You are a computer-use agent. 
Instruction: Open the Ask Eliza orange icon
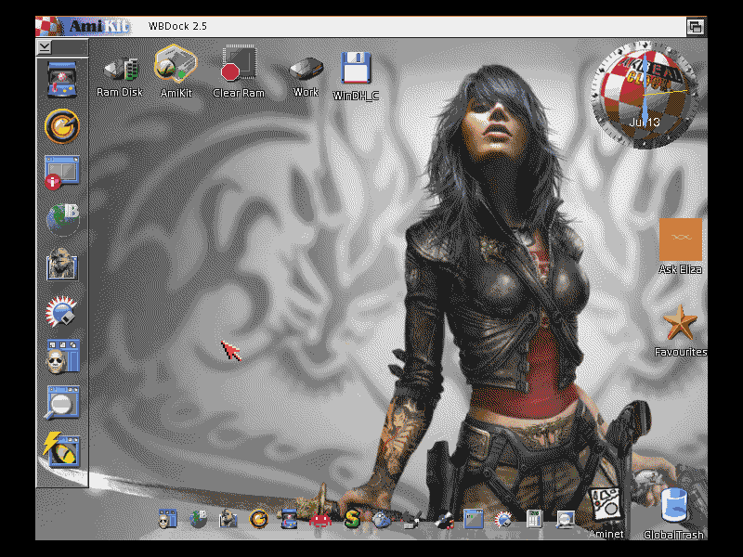click(681, 240)
